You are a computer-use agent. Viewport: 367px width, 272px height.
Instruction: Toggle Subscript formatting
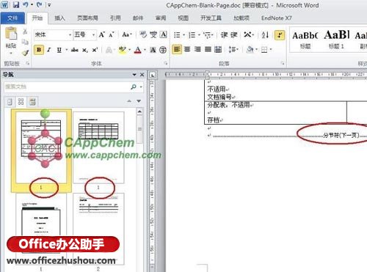84,50
